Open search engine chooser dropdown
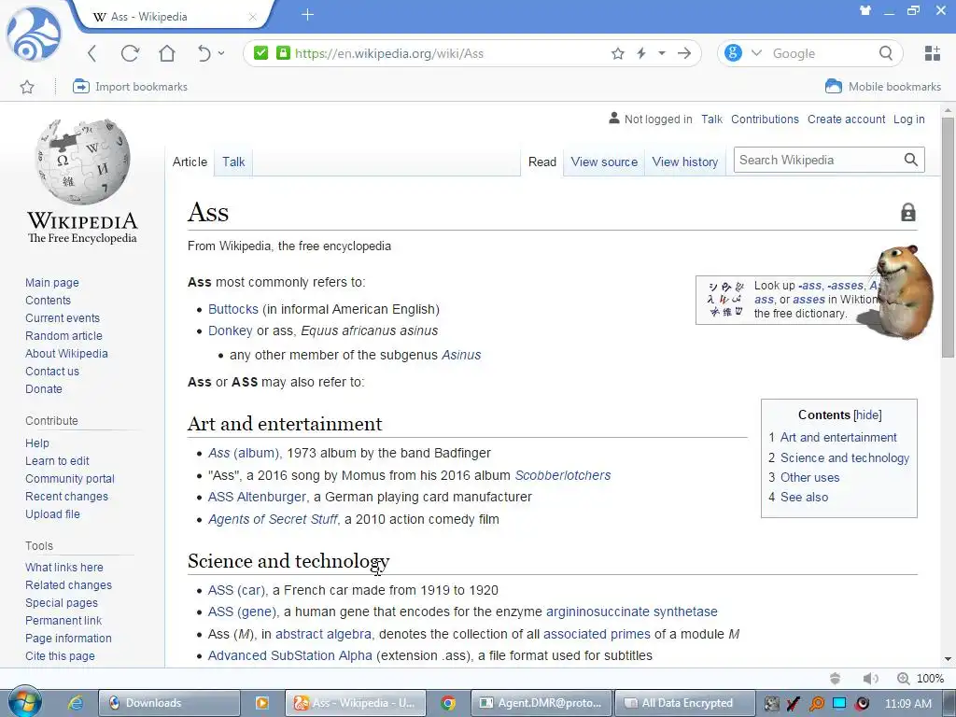 [756, 53]
